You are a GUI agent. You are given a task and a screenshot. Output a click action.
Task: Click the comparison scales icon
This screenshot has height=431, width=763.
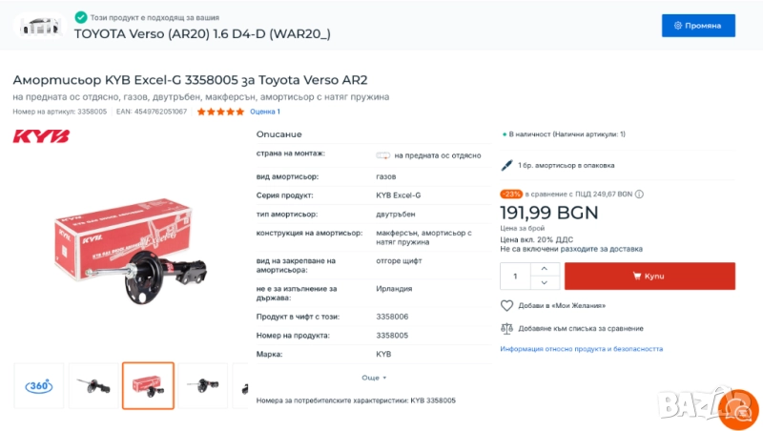tap(507, 328)
